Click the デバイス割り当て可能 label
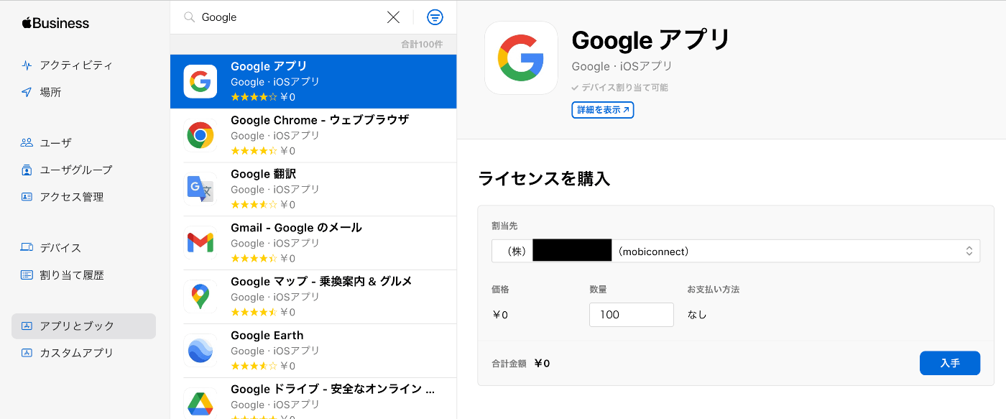The image size is (1006, 419). pos(619,88)
